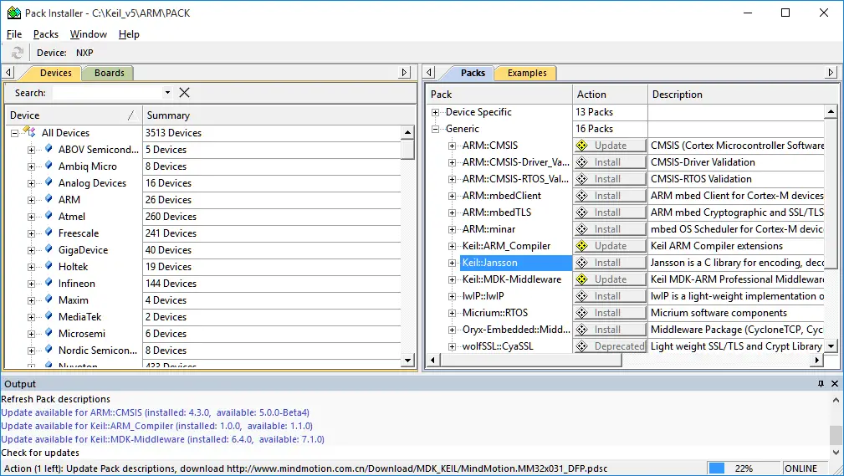Click the clear search X icon

184,93
